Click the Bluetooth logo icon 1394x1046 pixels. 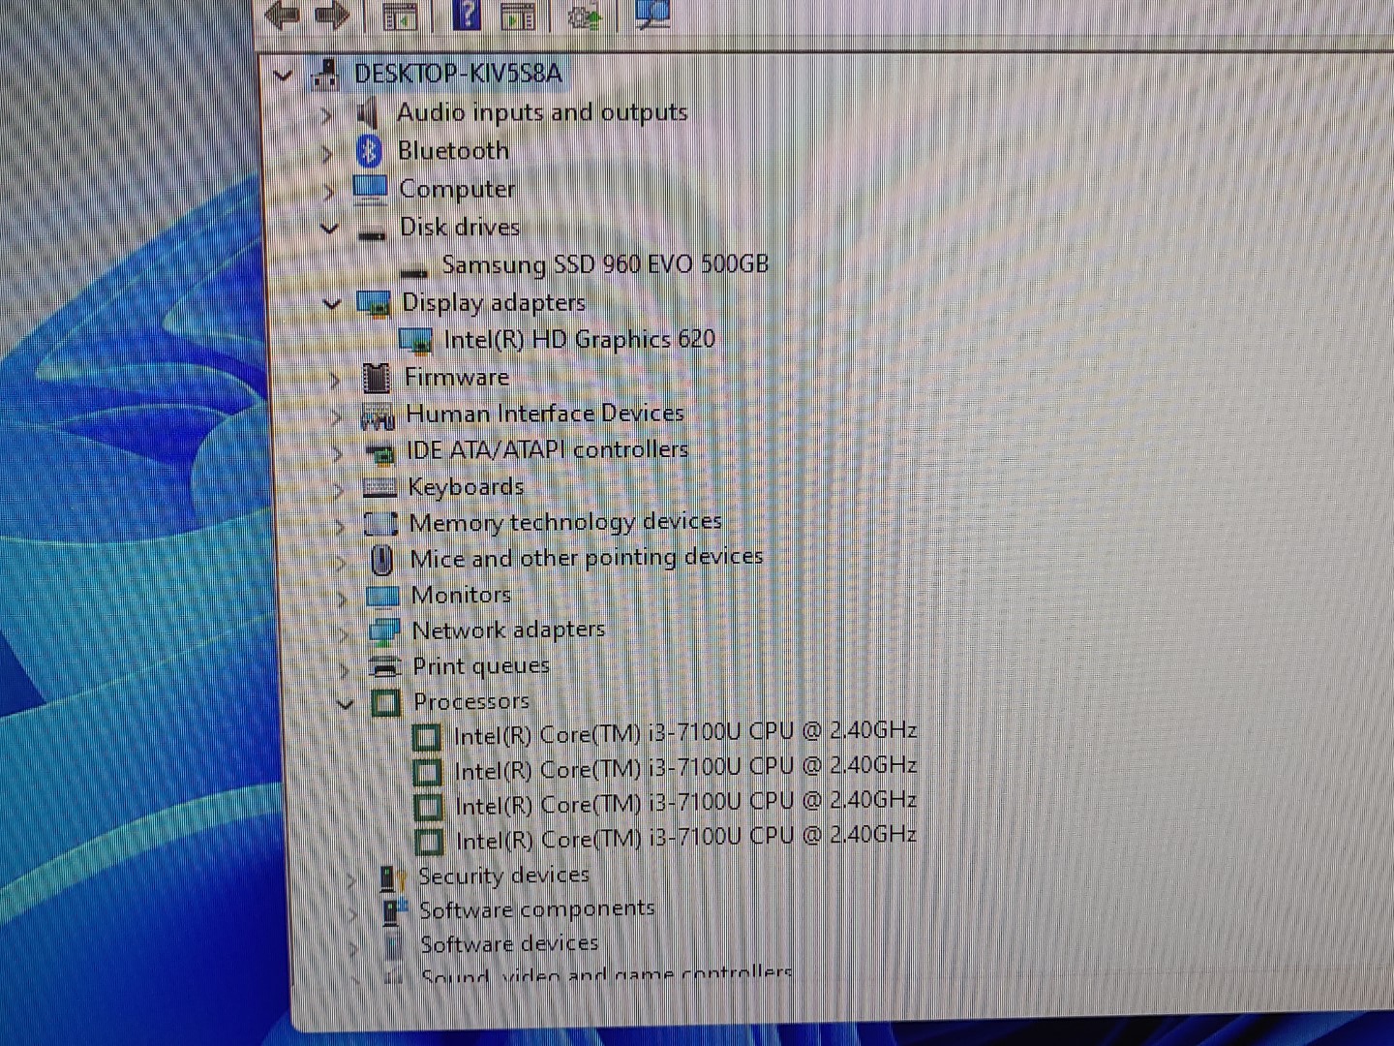[369, 151]
